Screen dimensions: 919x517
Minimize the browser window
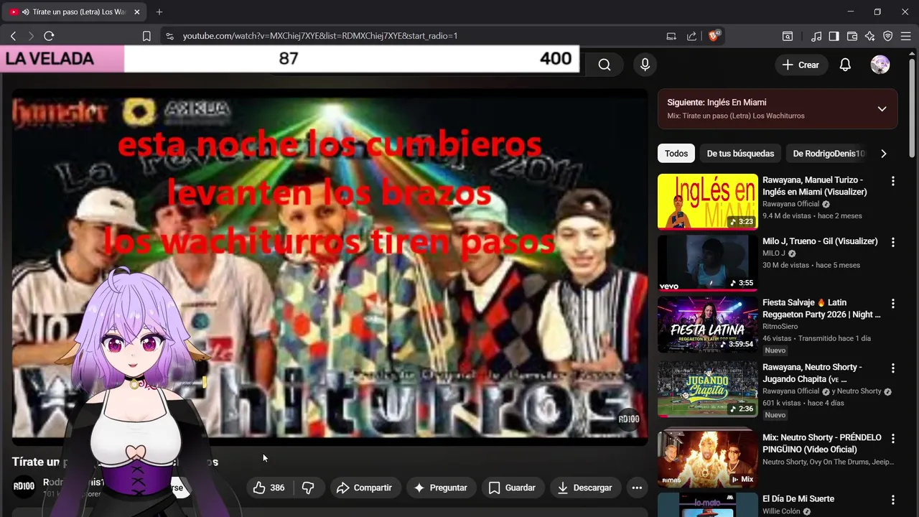pos(850,12)
